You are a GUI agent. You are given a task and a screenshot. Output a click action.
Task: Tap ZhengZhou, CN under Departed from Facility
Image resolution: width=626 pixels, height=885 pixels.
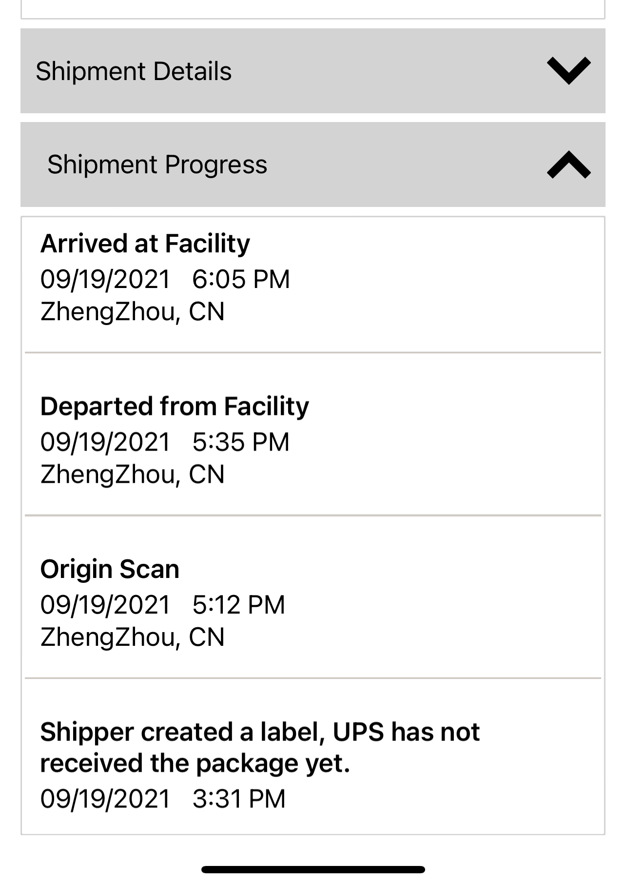132,474
